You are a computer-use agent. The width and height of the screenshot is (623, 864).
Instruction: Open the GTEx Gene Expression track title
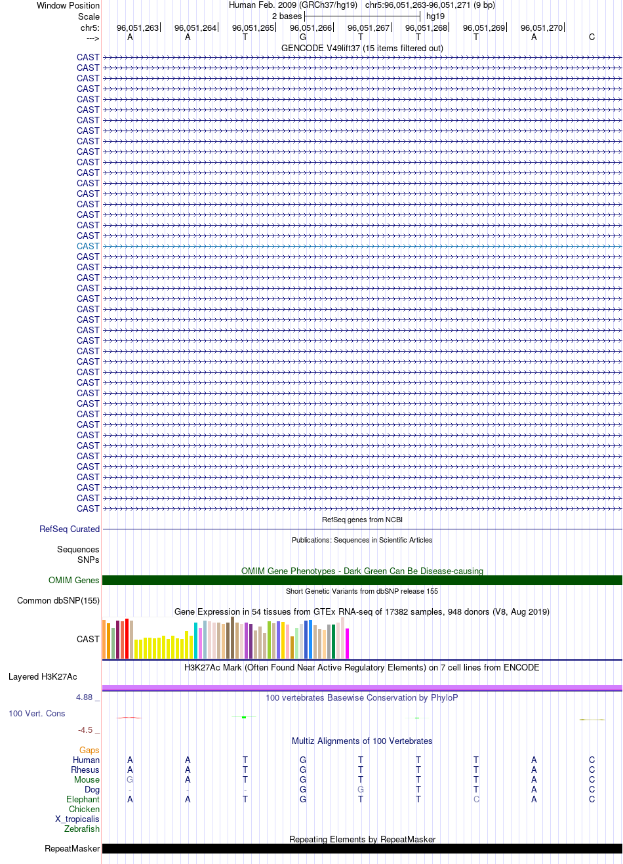click(362, 611)
